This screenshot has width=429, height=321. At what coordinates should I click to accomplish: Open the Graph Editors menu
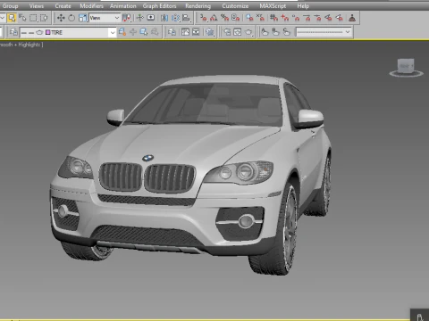(159, 6)
